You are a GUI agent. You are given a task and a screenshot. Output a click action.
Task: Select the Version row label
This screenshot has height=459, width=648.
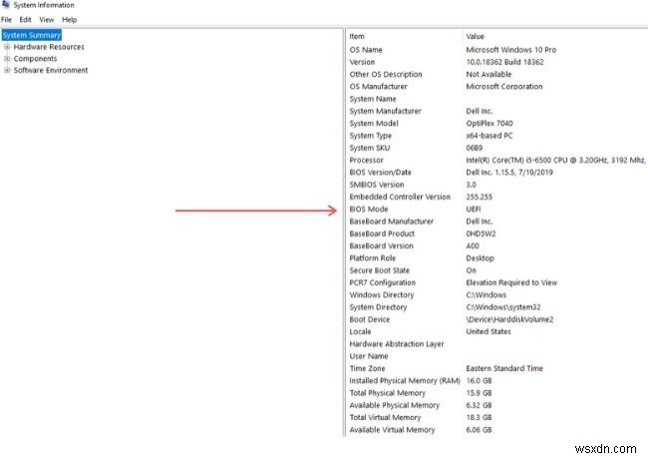(x=362, y=62)
